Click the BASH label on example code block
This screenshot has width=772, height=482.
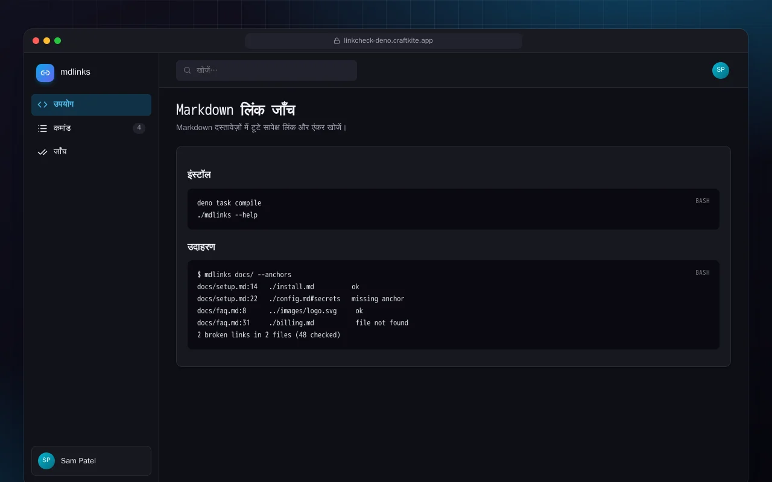pyautogui.click(x=703, y=272)
